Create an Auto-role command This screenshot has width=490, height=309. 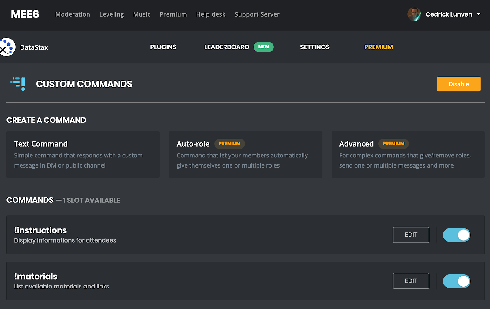246,155
